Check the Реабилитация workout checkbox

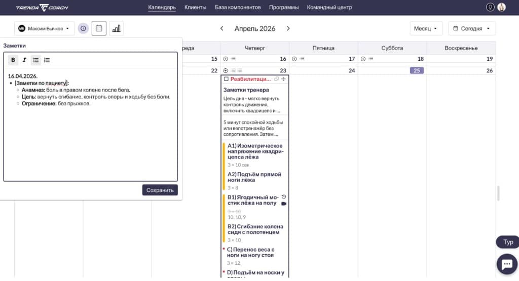(226, 79)
